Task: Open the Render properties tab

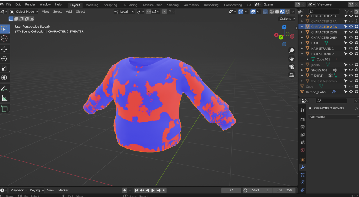Action: click(x=302, y=120)
